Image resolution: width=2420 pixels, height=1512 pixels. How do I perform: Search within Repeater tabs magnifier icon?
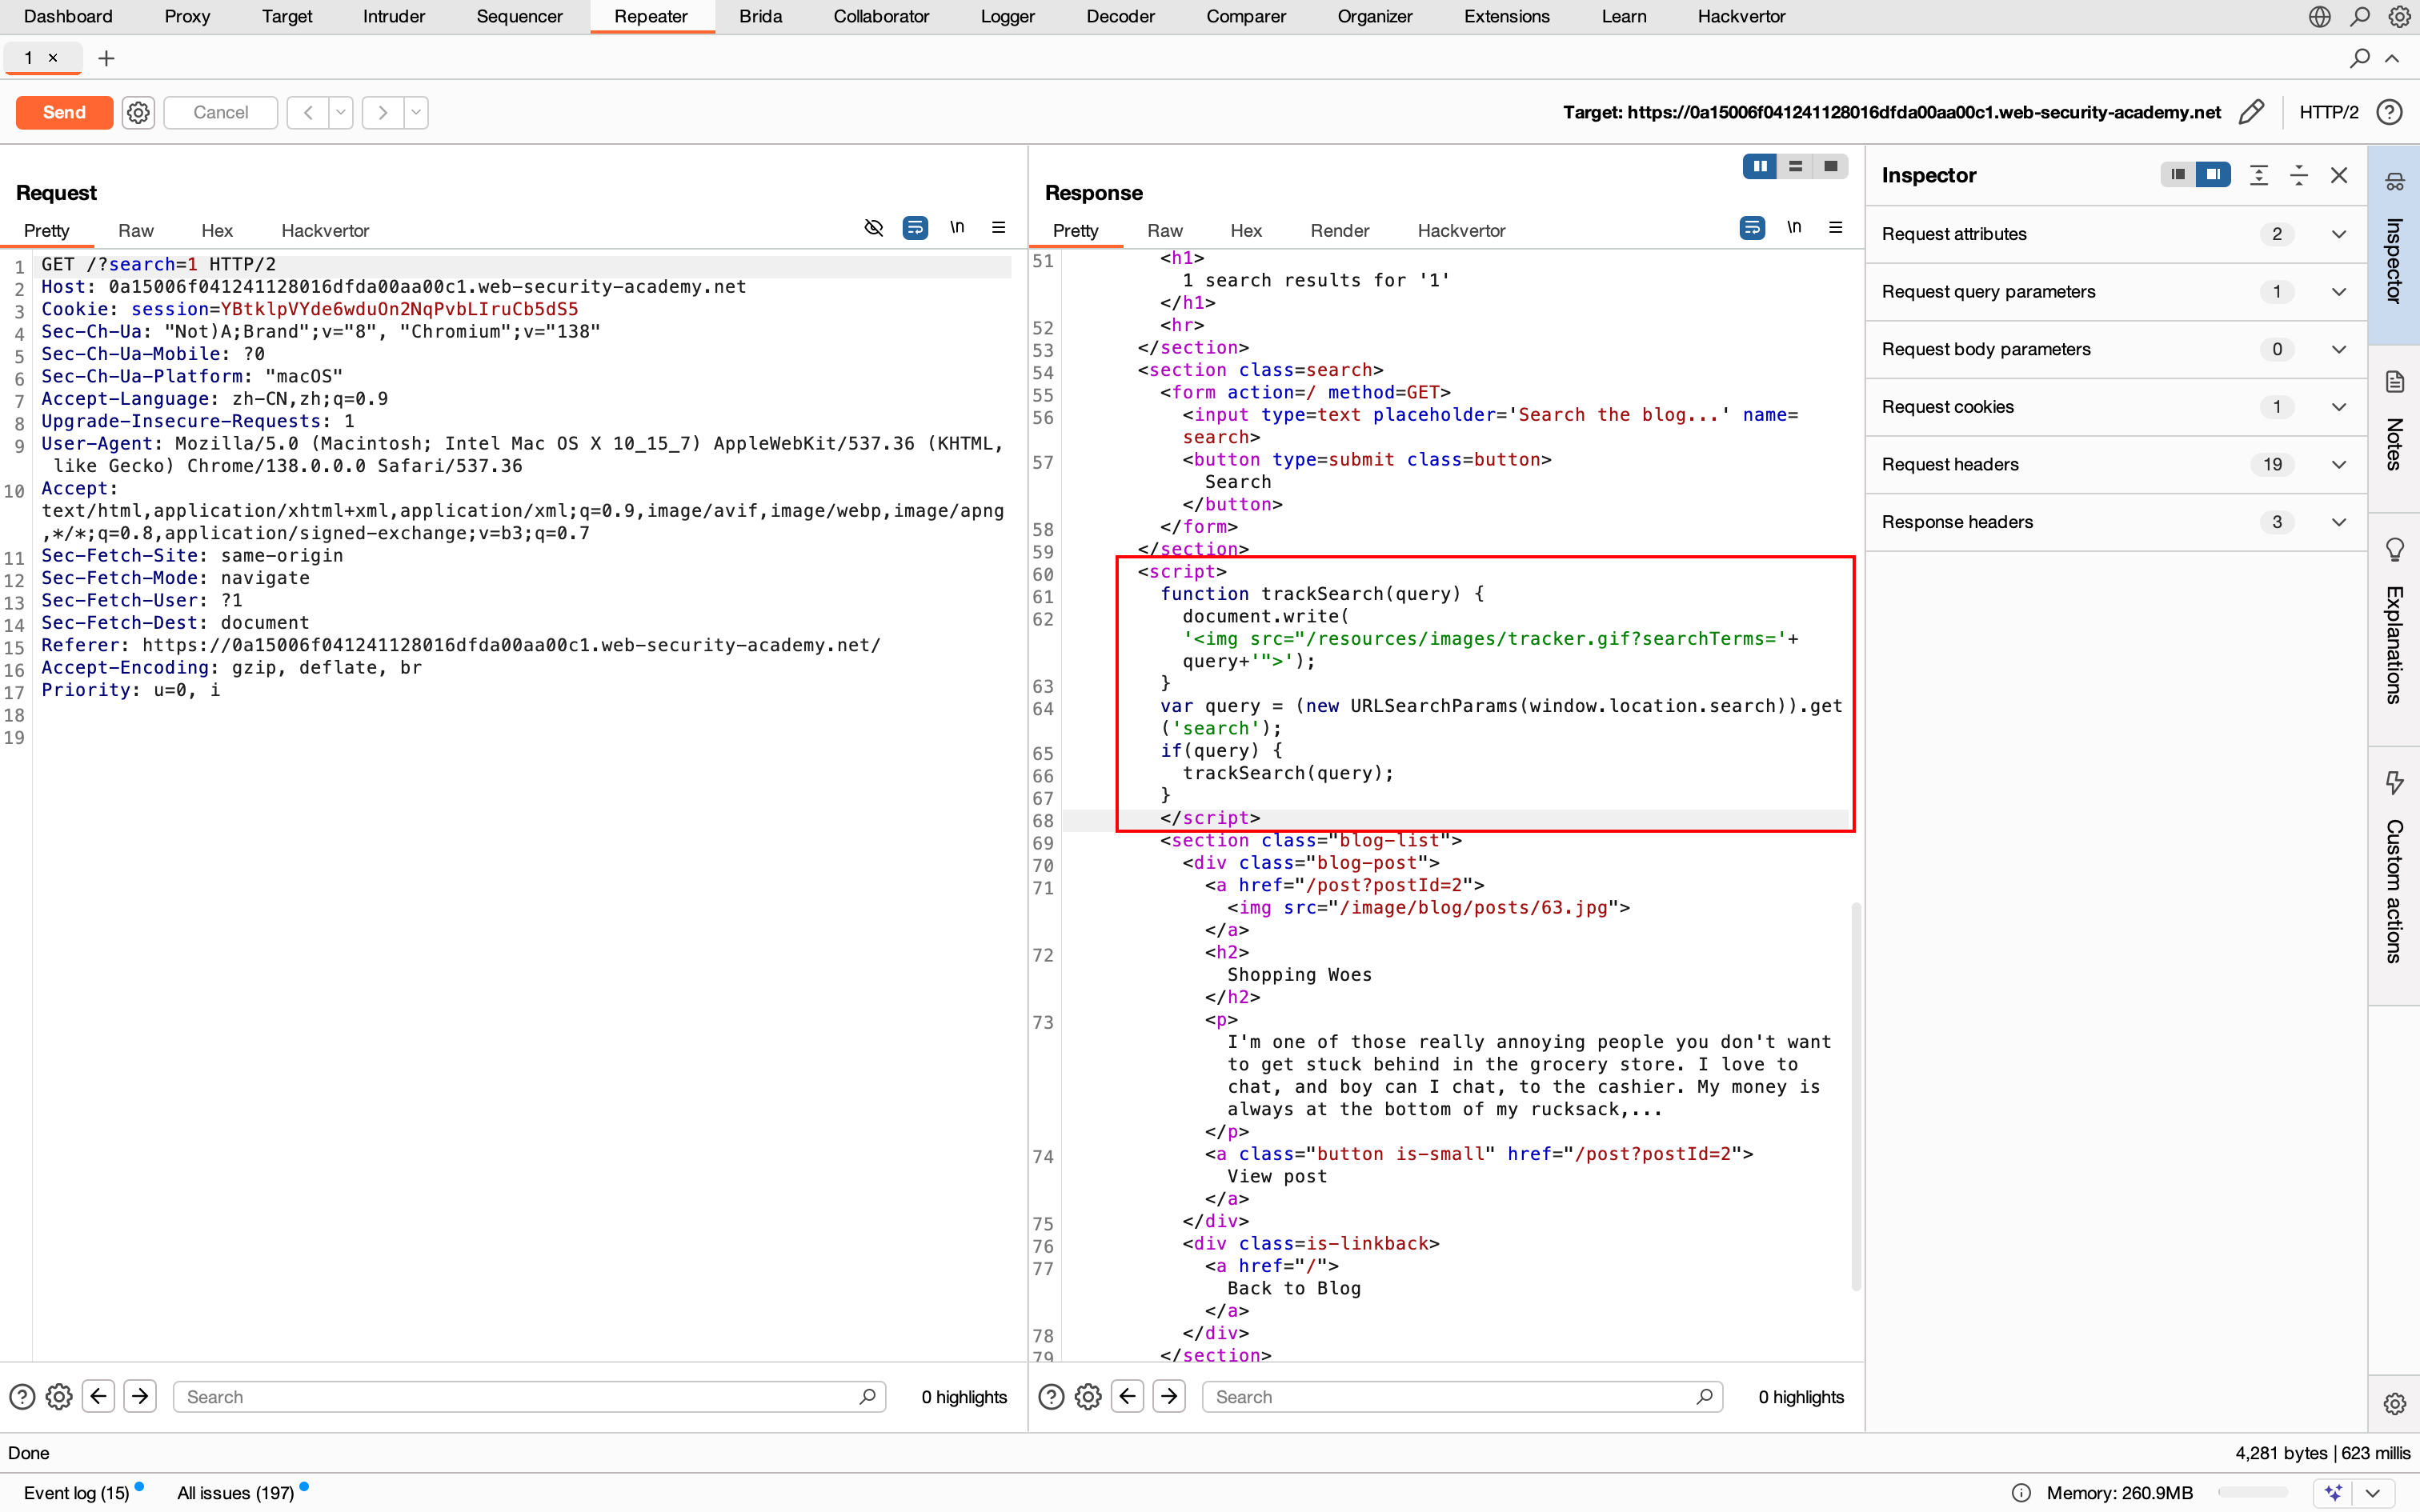coord(2360,58)
